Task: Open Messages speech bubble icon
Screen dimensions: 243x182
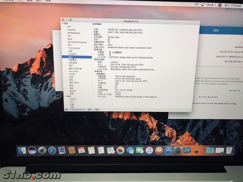Action: click(130, 150)
